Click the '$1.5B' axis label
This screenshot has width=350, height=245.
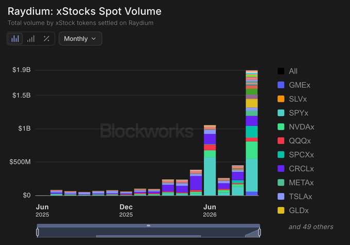pyautogui.click(x=22, y=96)
